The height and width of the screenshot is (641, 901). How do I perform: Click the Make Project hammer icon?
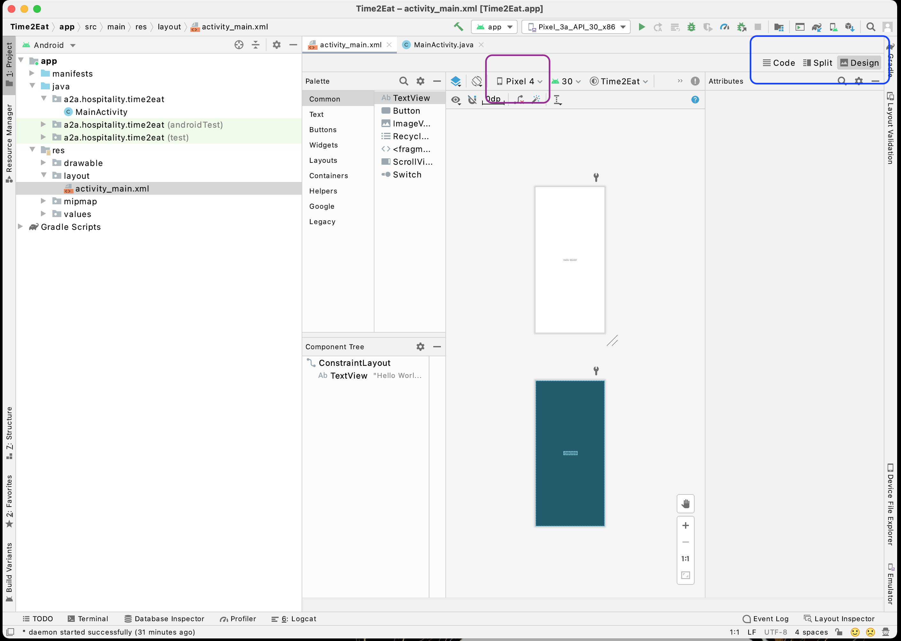pyautogui.click(x=458, y=27)
